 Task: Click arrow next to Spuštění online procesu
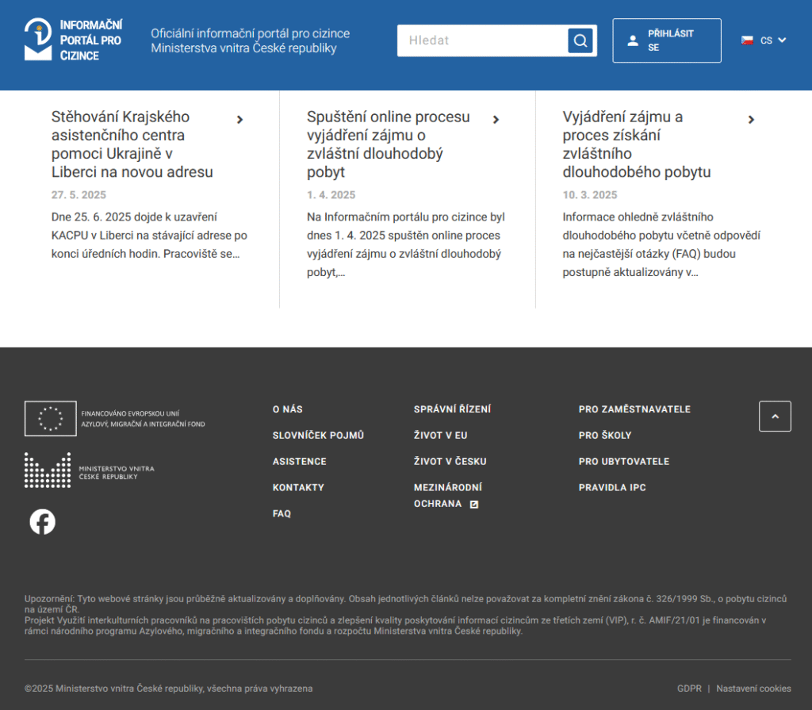click(496, 120)
